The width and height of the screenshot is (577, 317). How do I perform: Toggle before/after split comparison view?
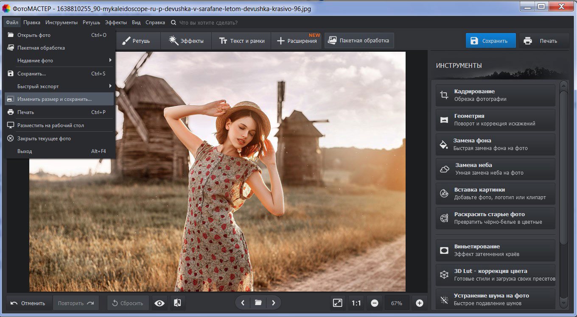pyautogui.click(x=178, y=303)
